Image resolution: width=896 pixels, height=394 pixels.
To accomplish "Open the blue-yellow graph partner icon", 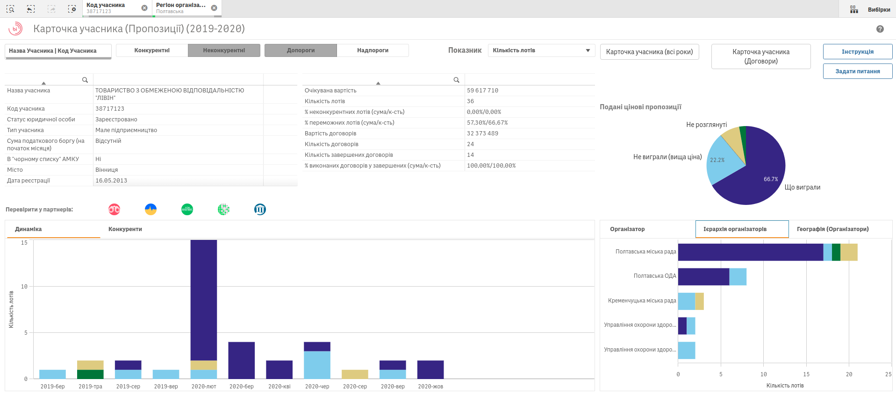I will 151,210.
